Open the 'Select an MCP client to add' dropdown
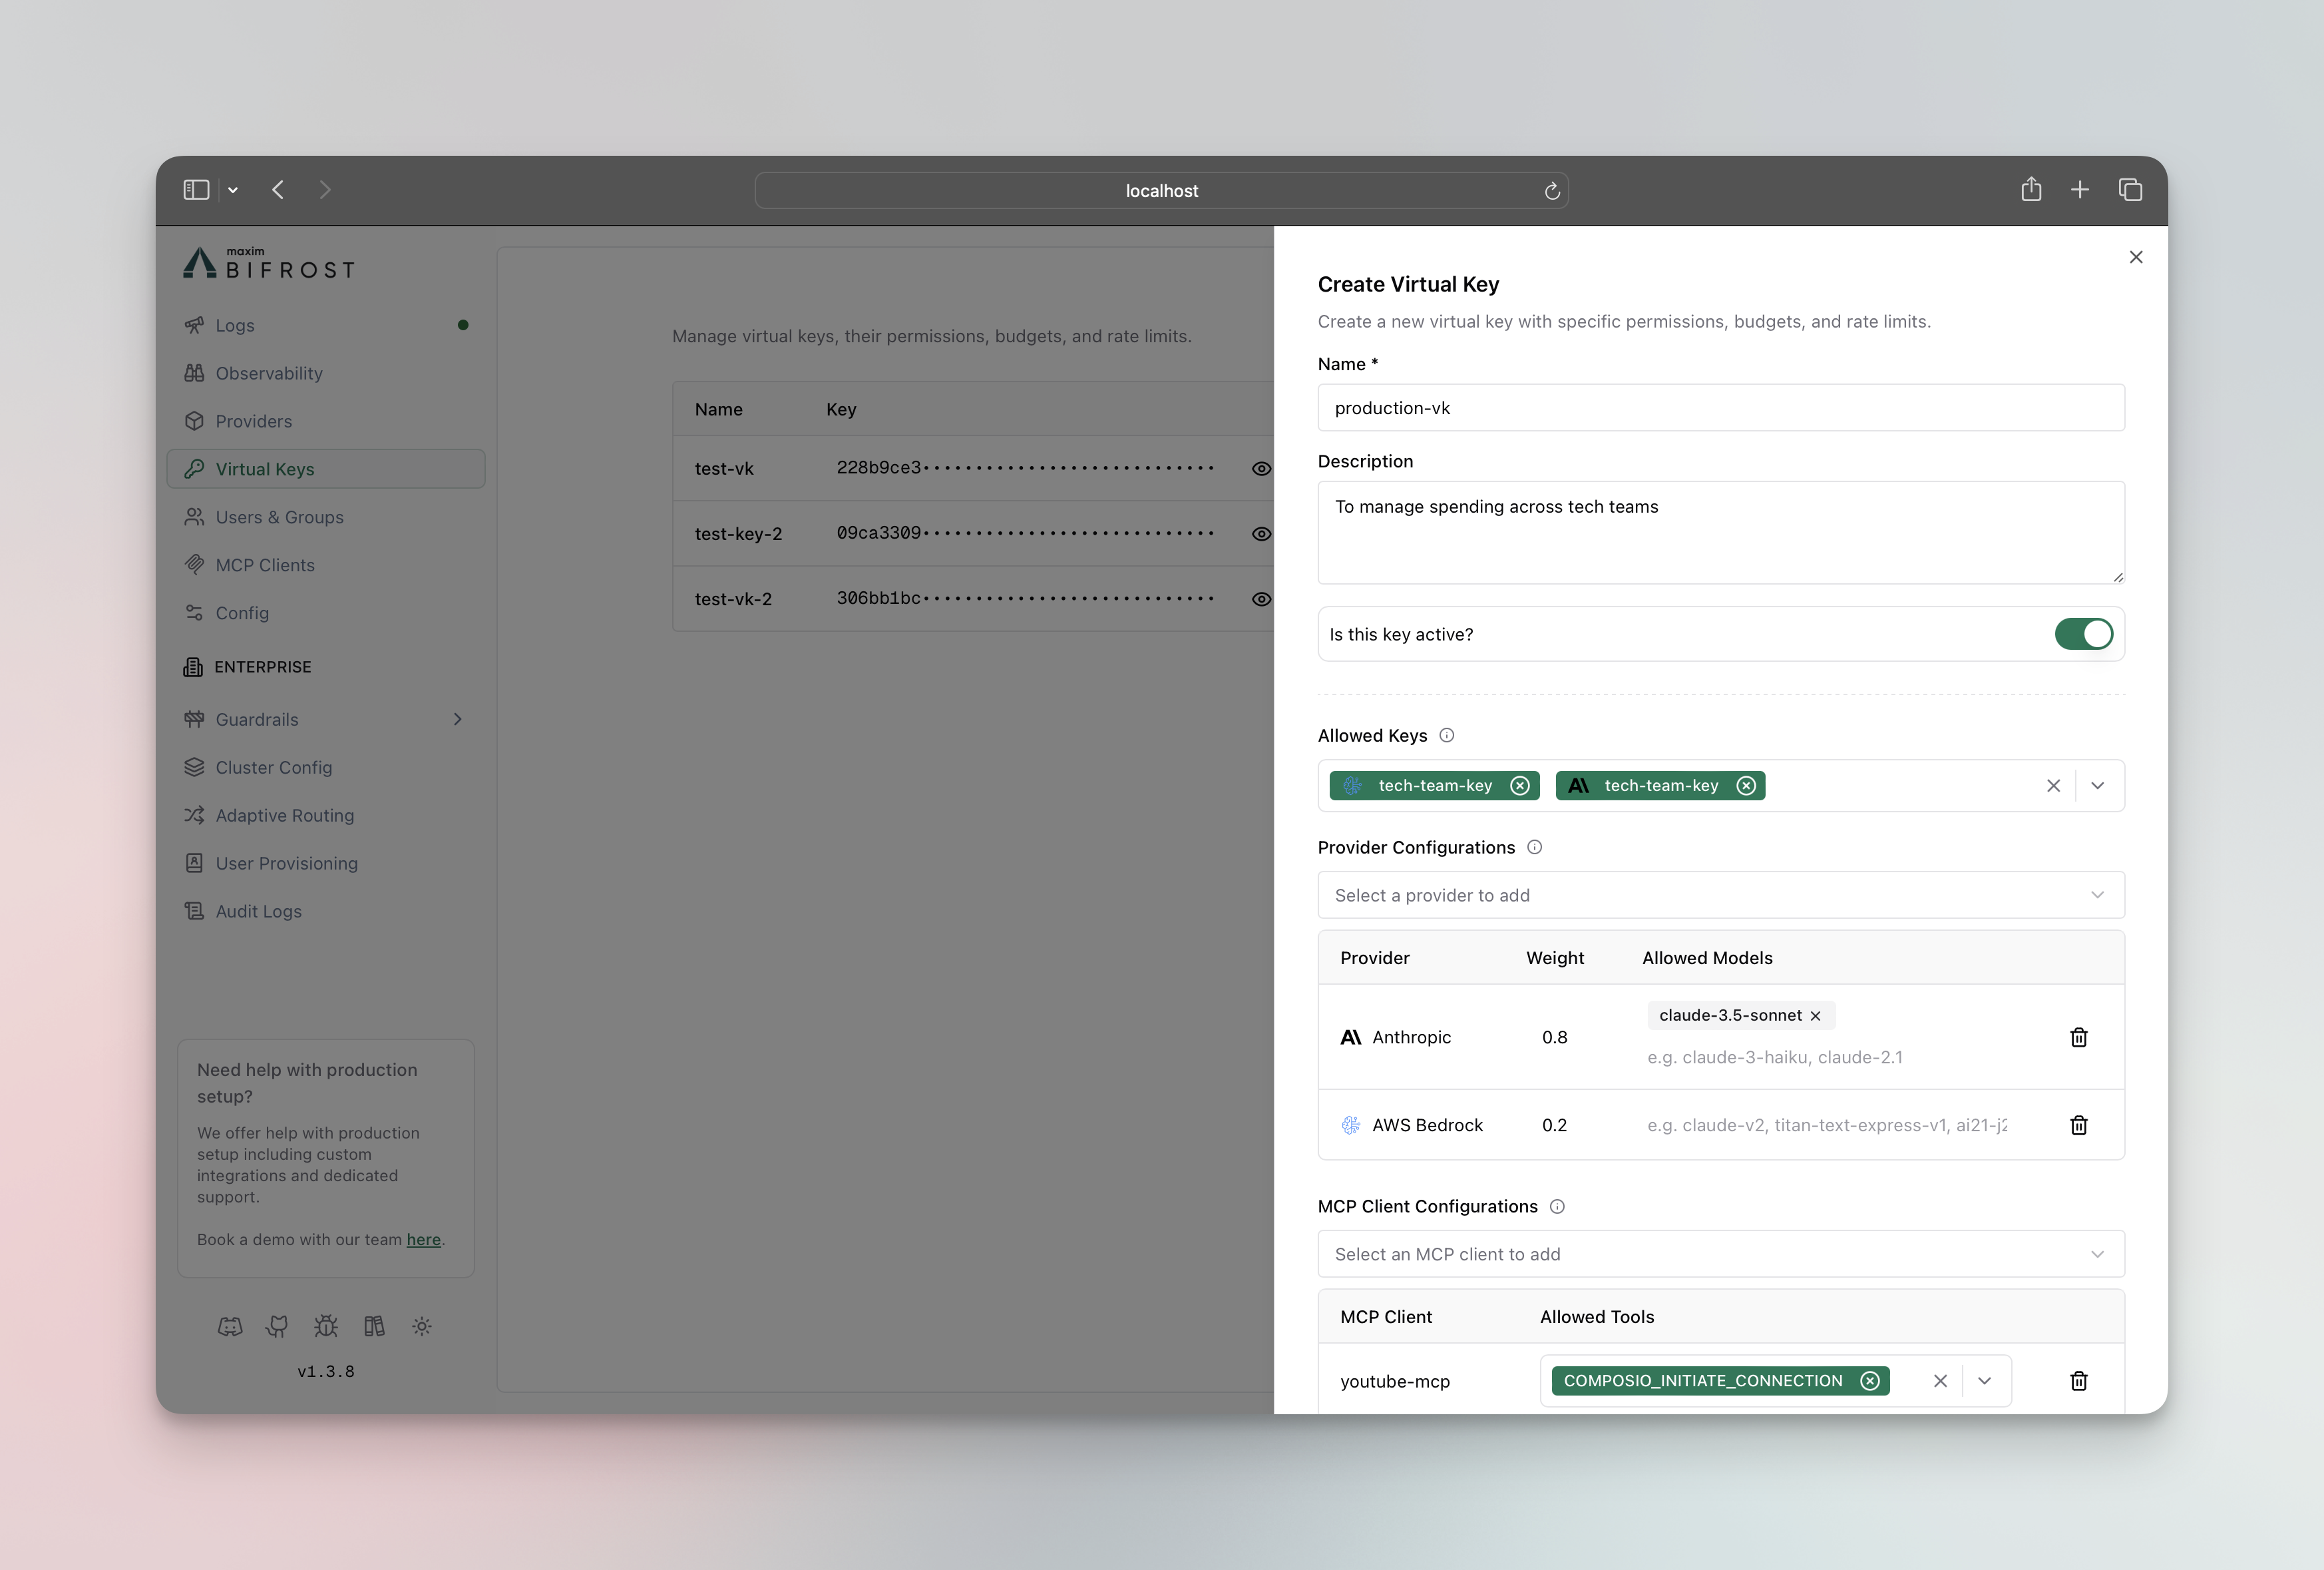This screenshot has width=2324, height=1570. coord(1720,1254)
